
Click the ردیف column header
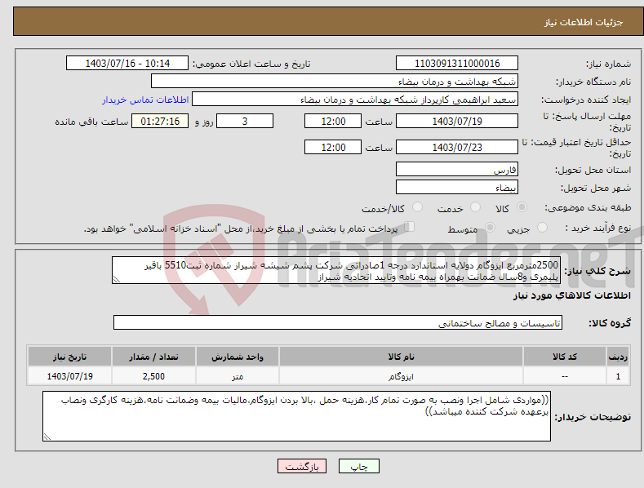[x=618, y=357]
